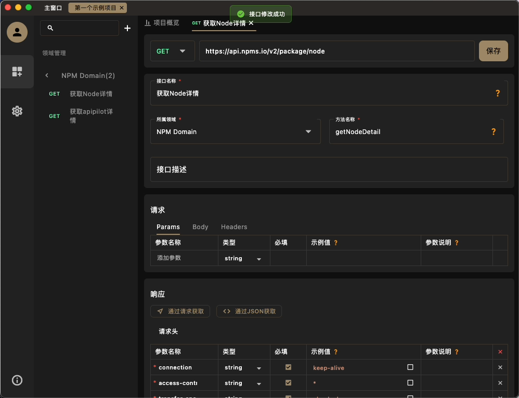
Task: Click the red delete-all X in response header
Action: (500, 352)
